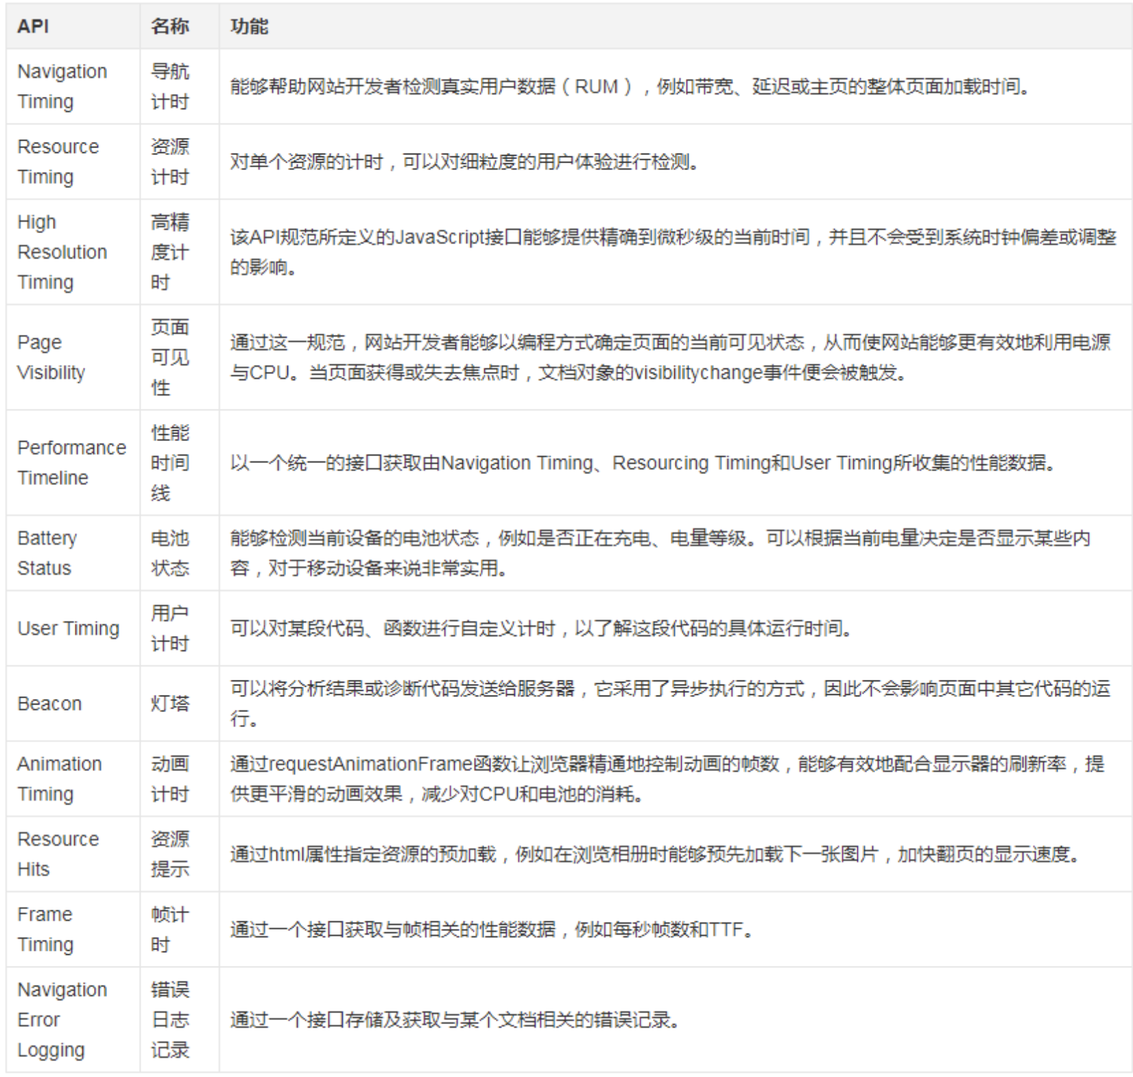Click the "名称" column header
Image resolution: width=1133 pixels, height=1077 pixels.
coord(169,26)
